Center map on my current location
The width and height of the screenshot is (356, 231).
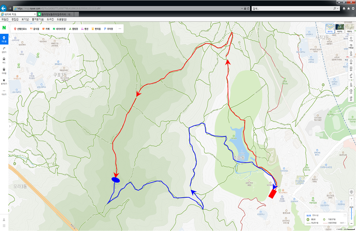point(351,192)
